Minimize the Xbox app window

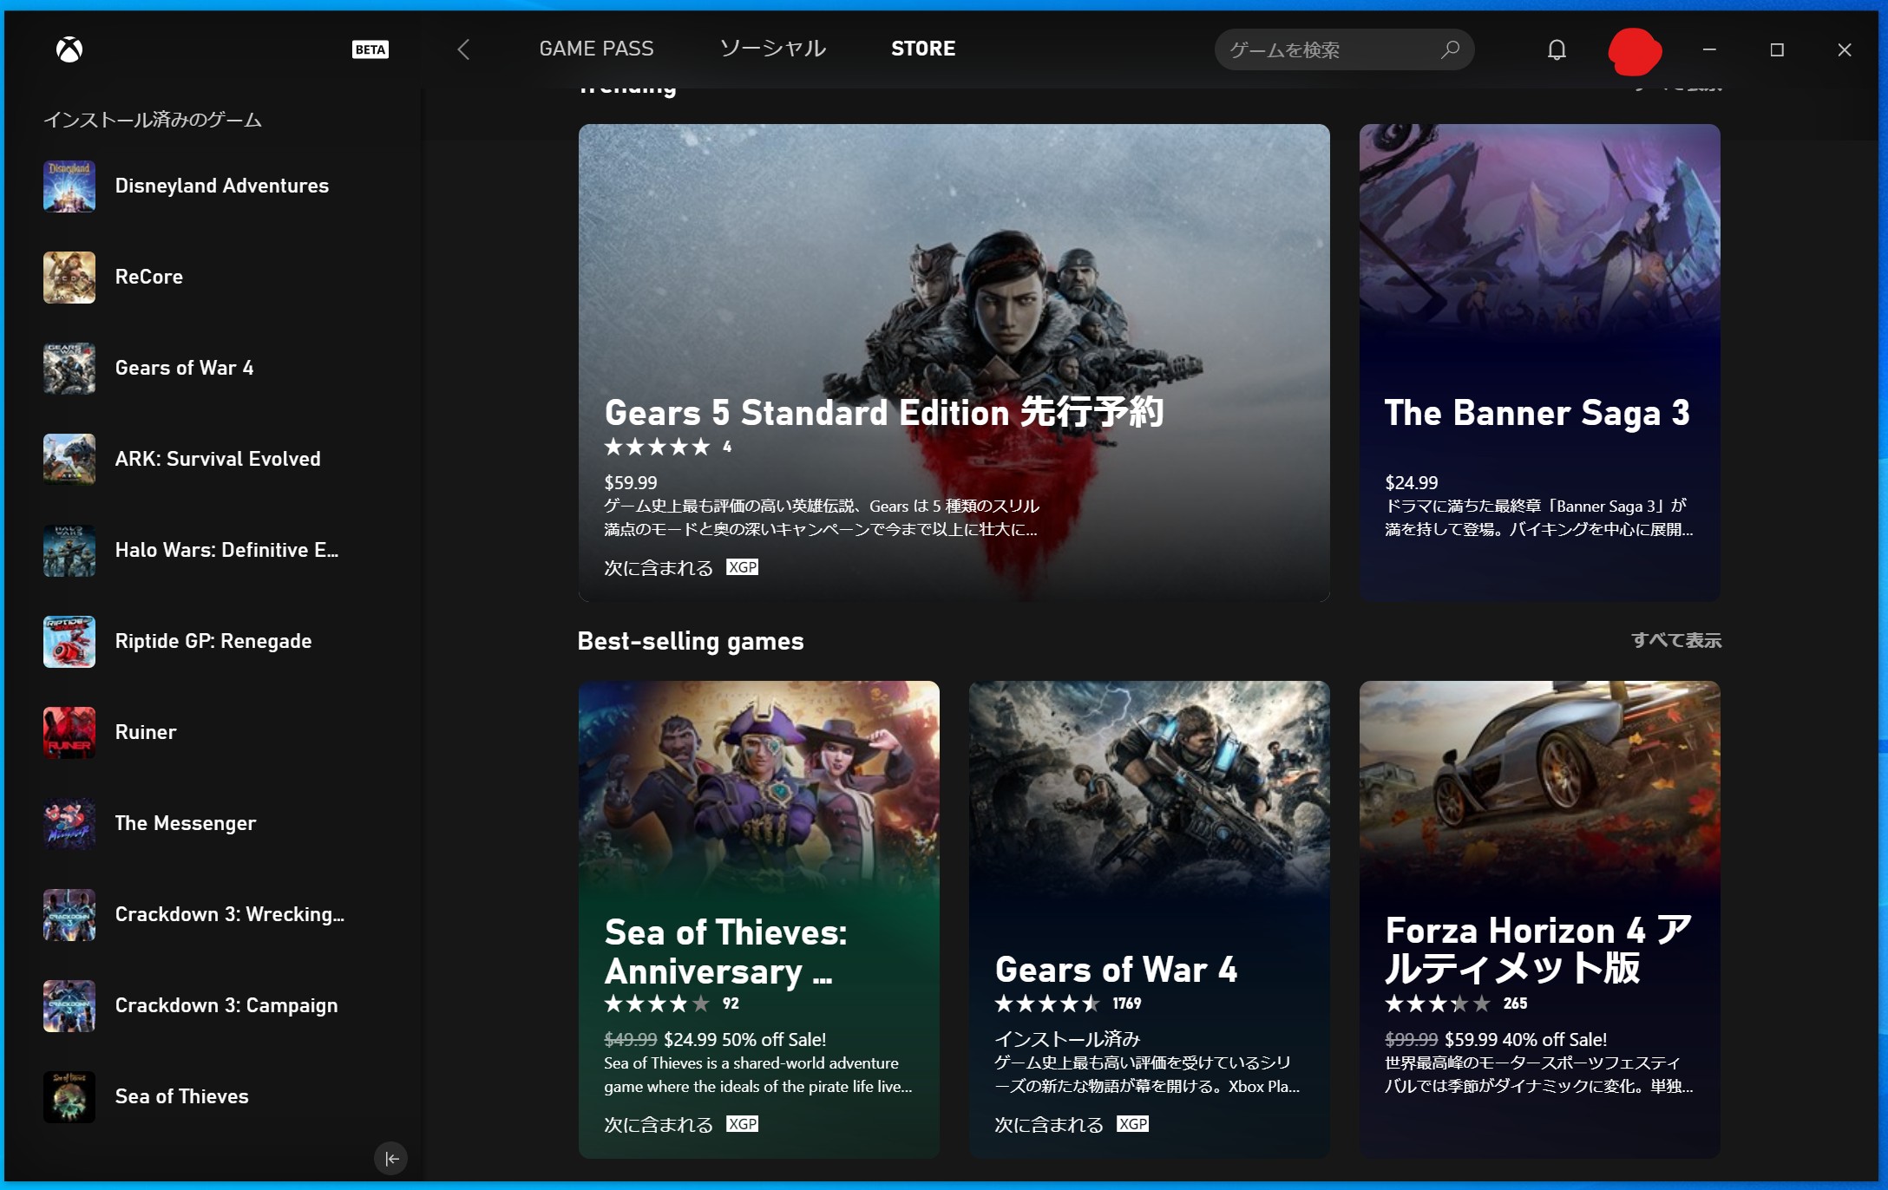coord(1709,49)
